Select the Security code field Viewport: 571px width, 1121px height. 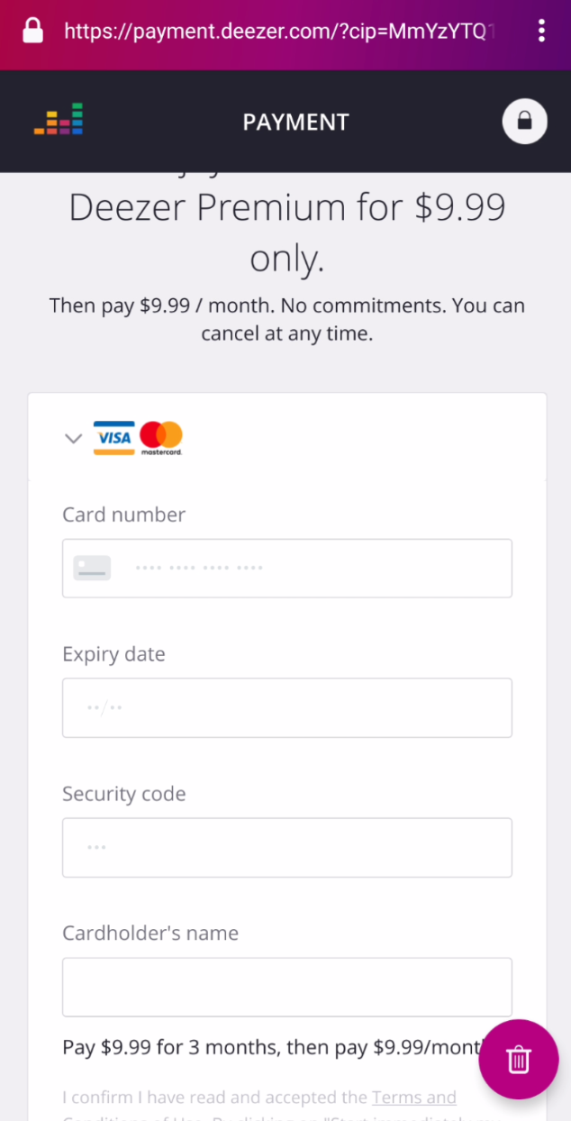pos(286,847)
